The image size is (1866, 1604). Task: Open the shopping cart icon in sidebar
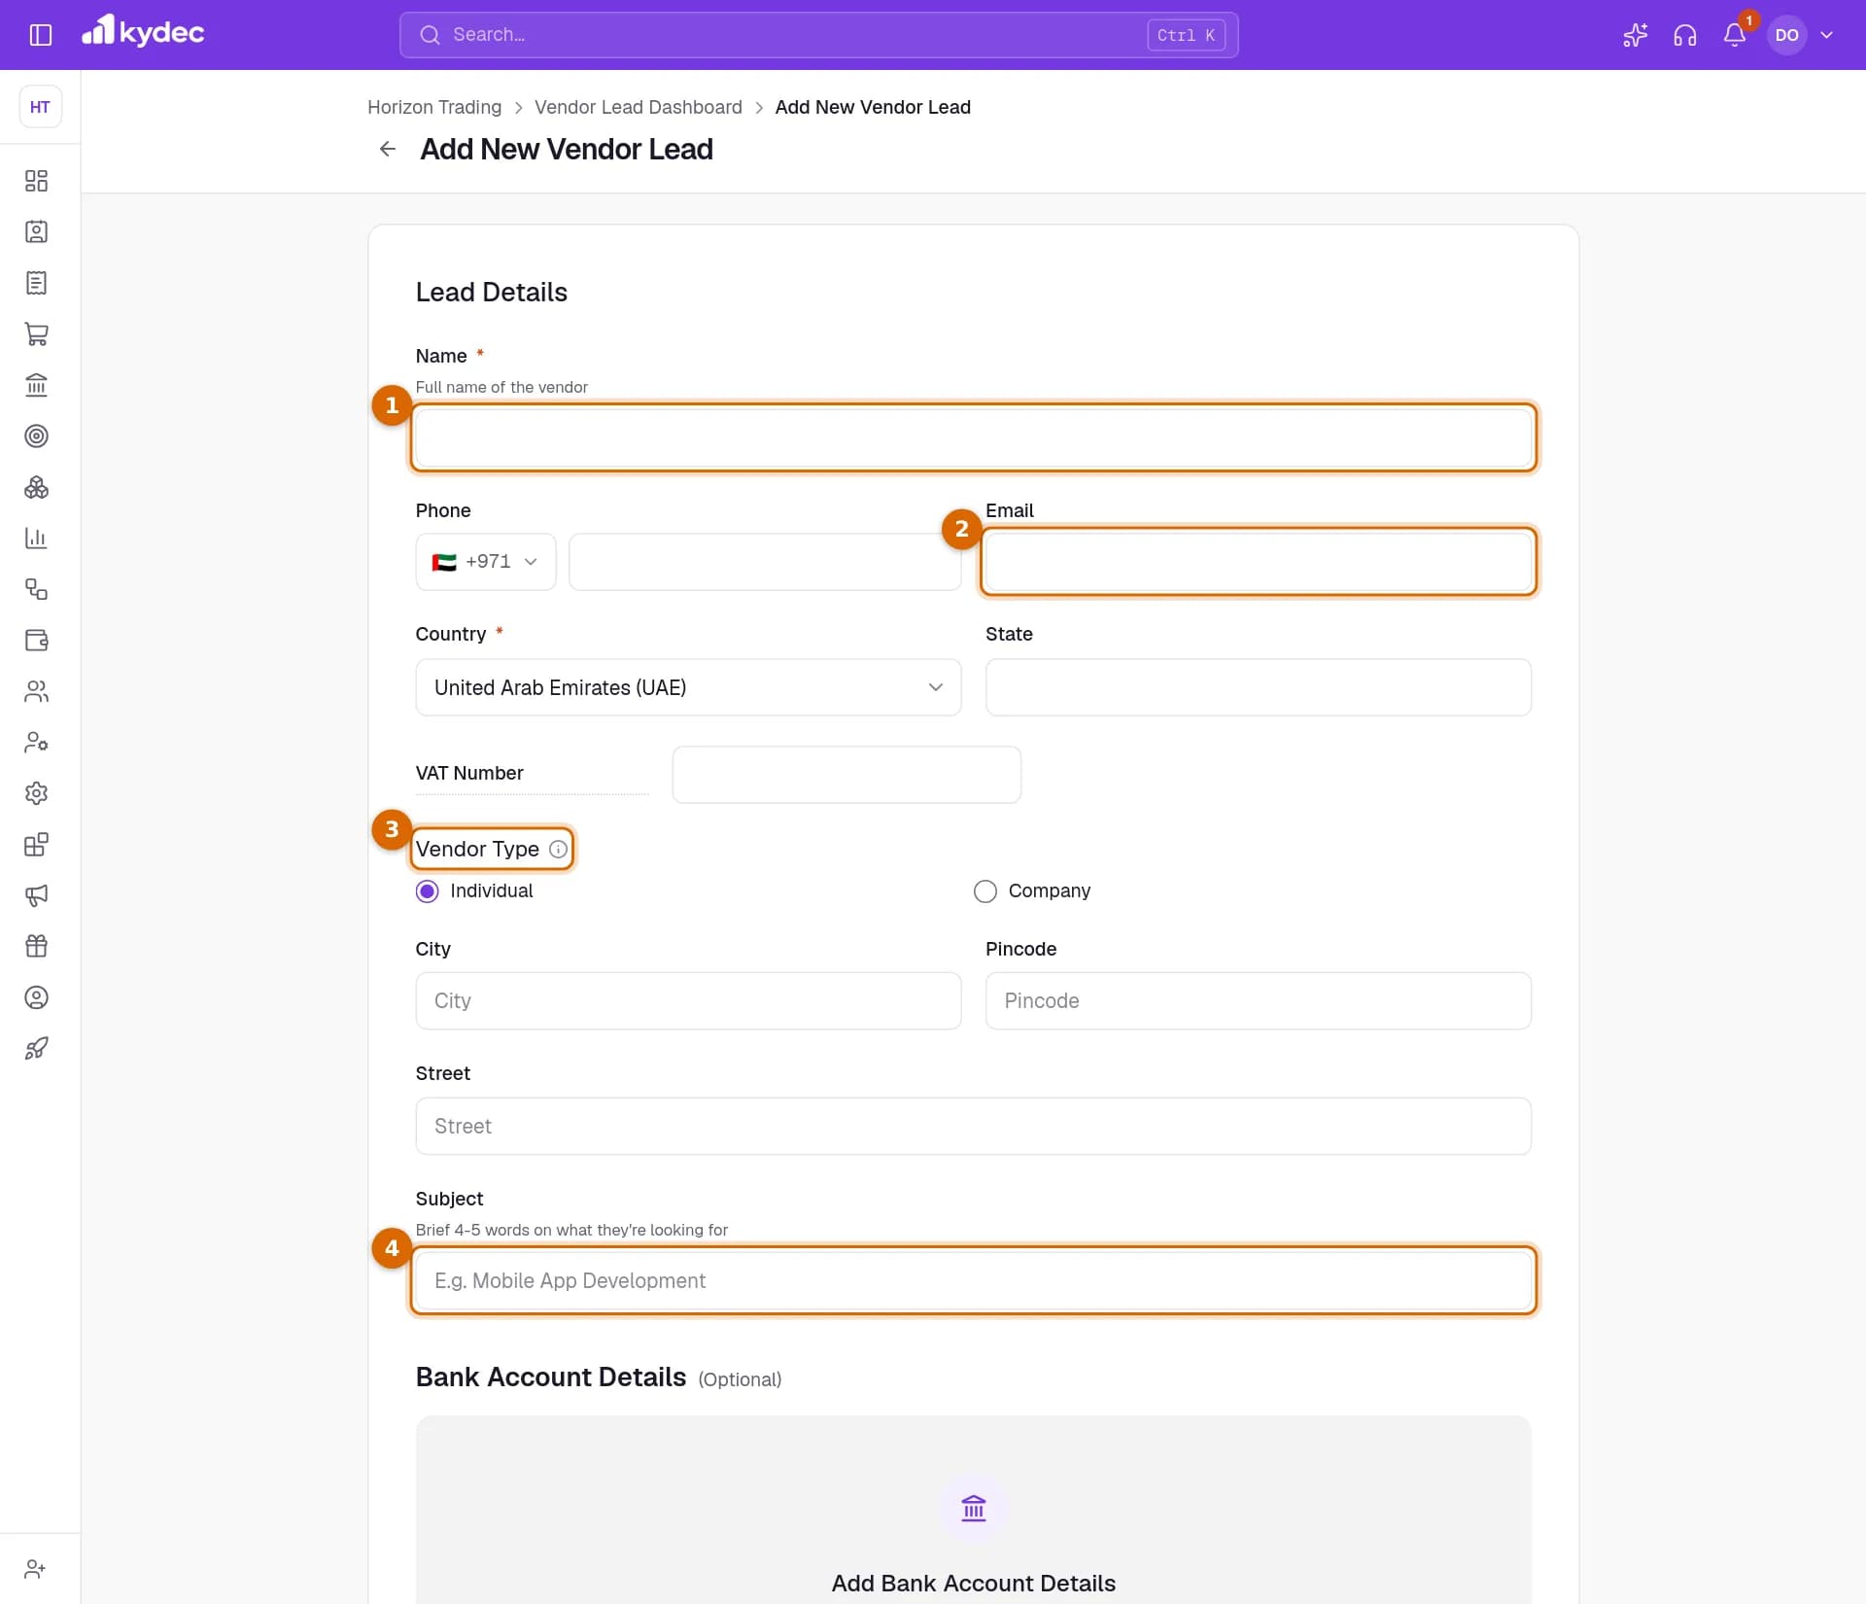(36, 333)
